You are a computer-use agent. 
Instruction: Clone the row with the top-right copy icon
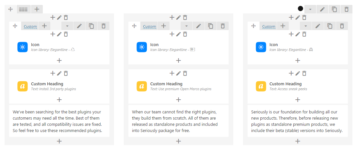click(334, 9)
